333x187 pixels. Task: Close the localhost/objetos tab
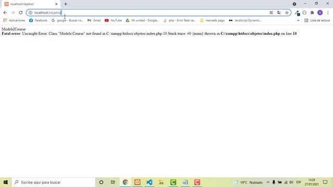click(x=56, y=4)
